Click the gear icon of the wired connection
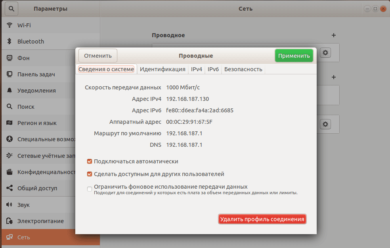Screen dimensions: 390x248 click(325, 53)
